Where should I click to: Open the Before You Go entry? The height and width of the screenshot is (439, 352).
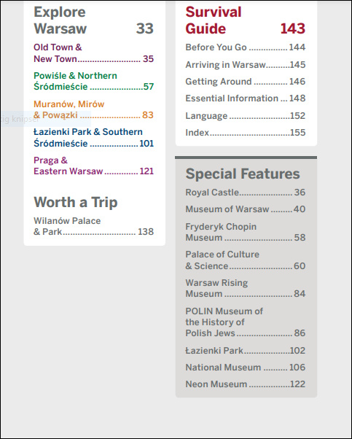pos(245,47)
